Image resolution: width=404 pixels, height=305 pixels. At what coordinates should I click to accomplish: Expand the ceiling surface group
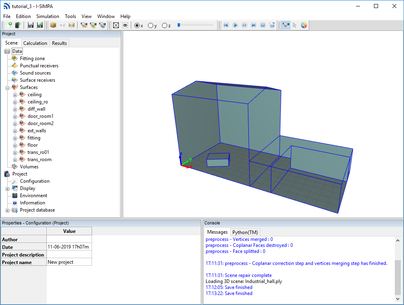pos(15,95)
